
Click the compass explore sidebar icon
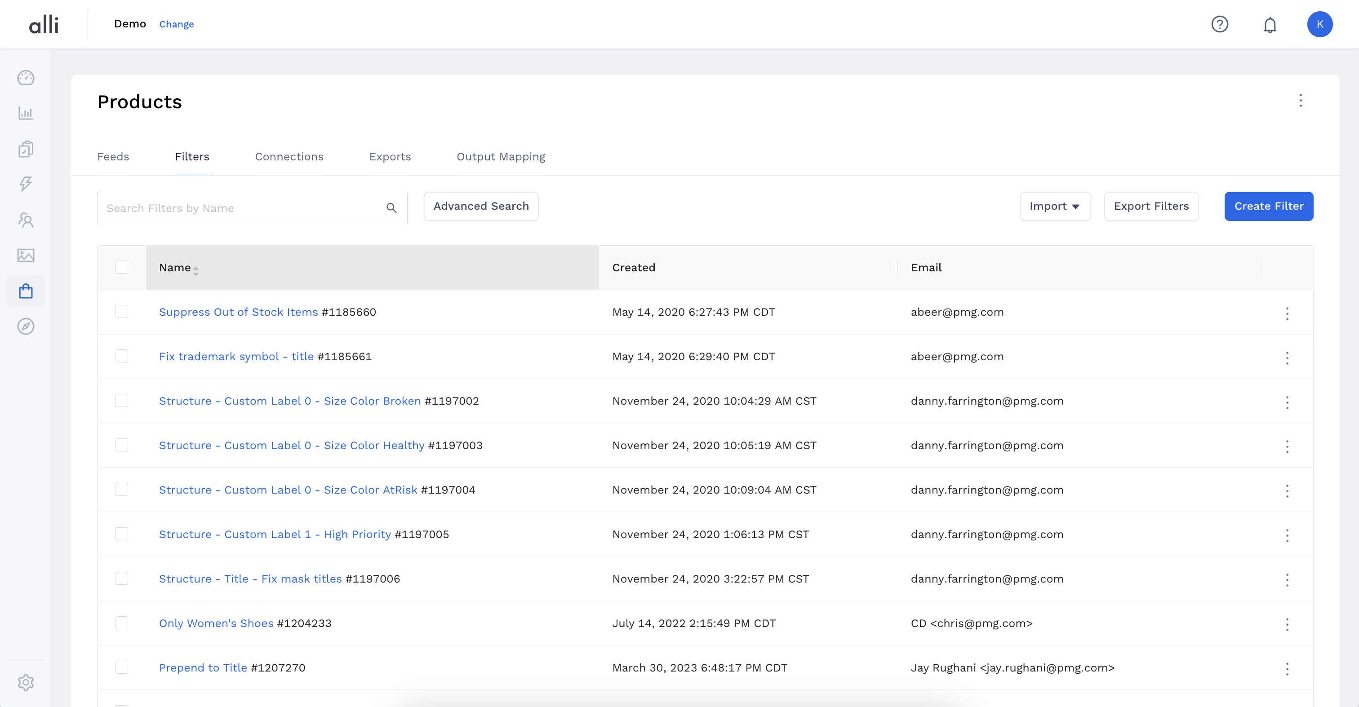click(x=26, y=327)
